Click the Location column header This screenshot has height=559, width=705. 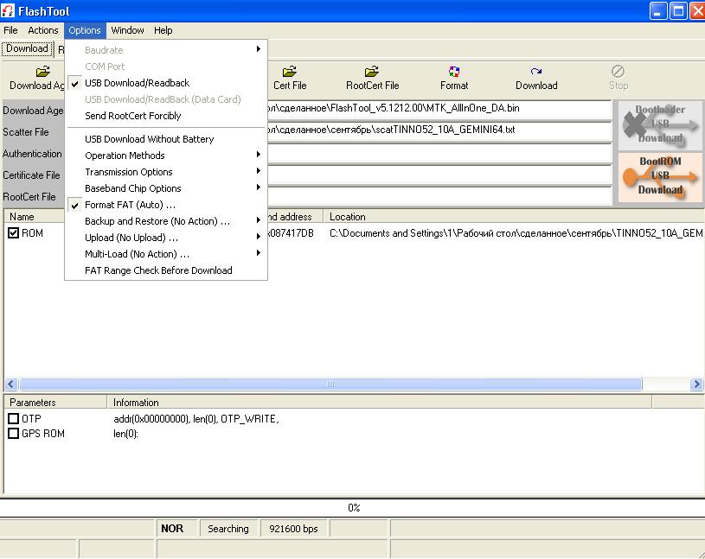click(514, 217)
